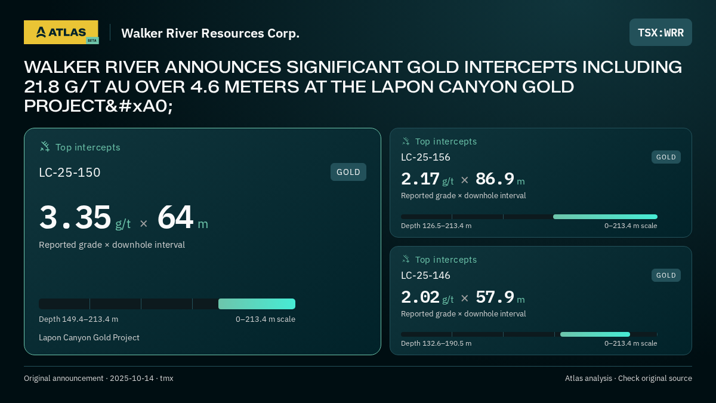
Task: Click the Atlas beta logo
Action: [x=61, y=32]
